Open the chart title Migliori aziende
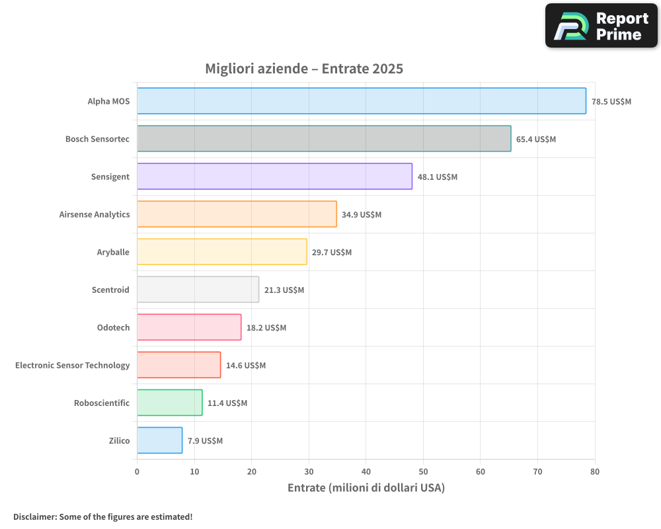The height and width of the screenshot is (529, 661). tap(304, 68)
